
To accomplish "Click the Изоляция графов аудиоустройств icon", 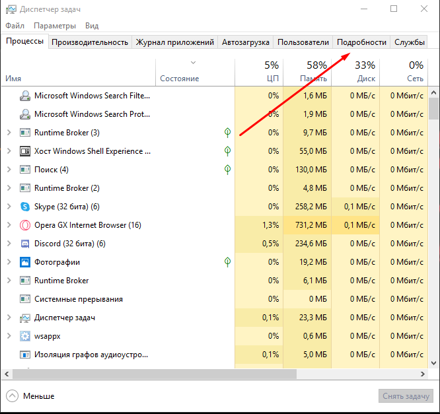I will pos(25,355).
